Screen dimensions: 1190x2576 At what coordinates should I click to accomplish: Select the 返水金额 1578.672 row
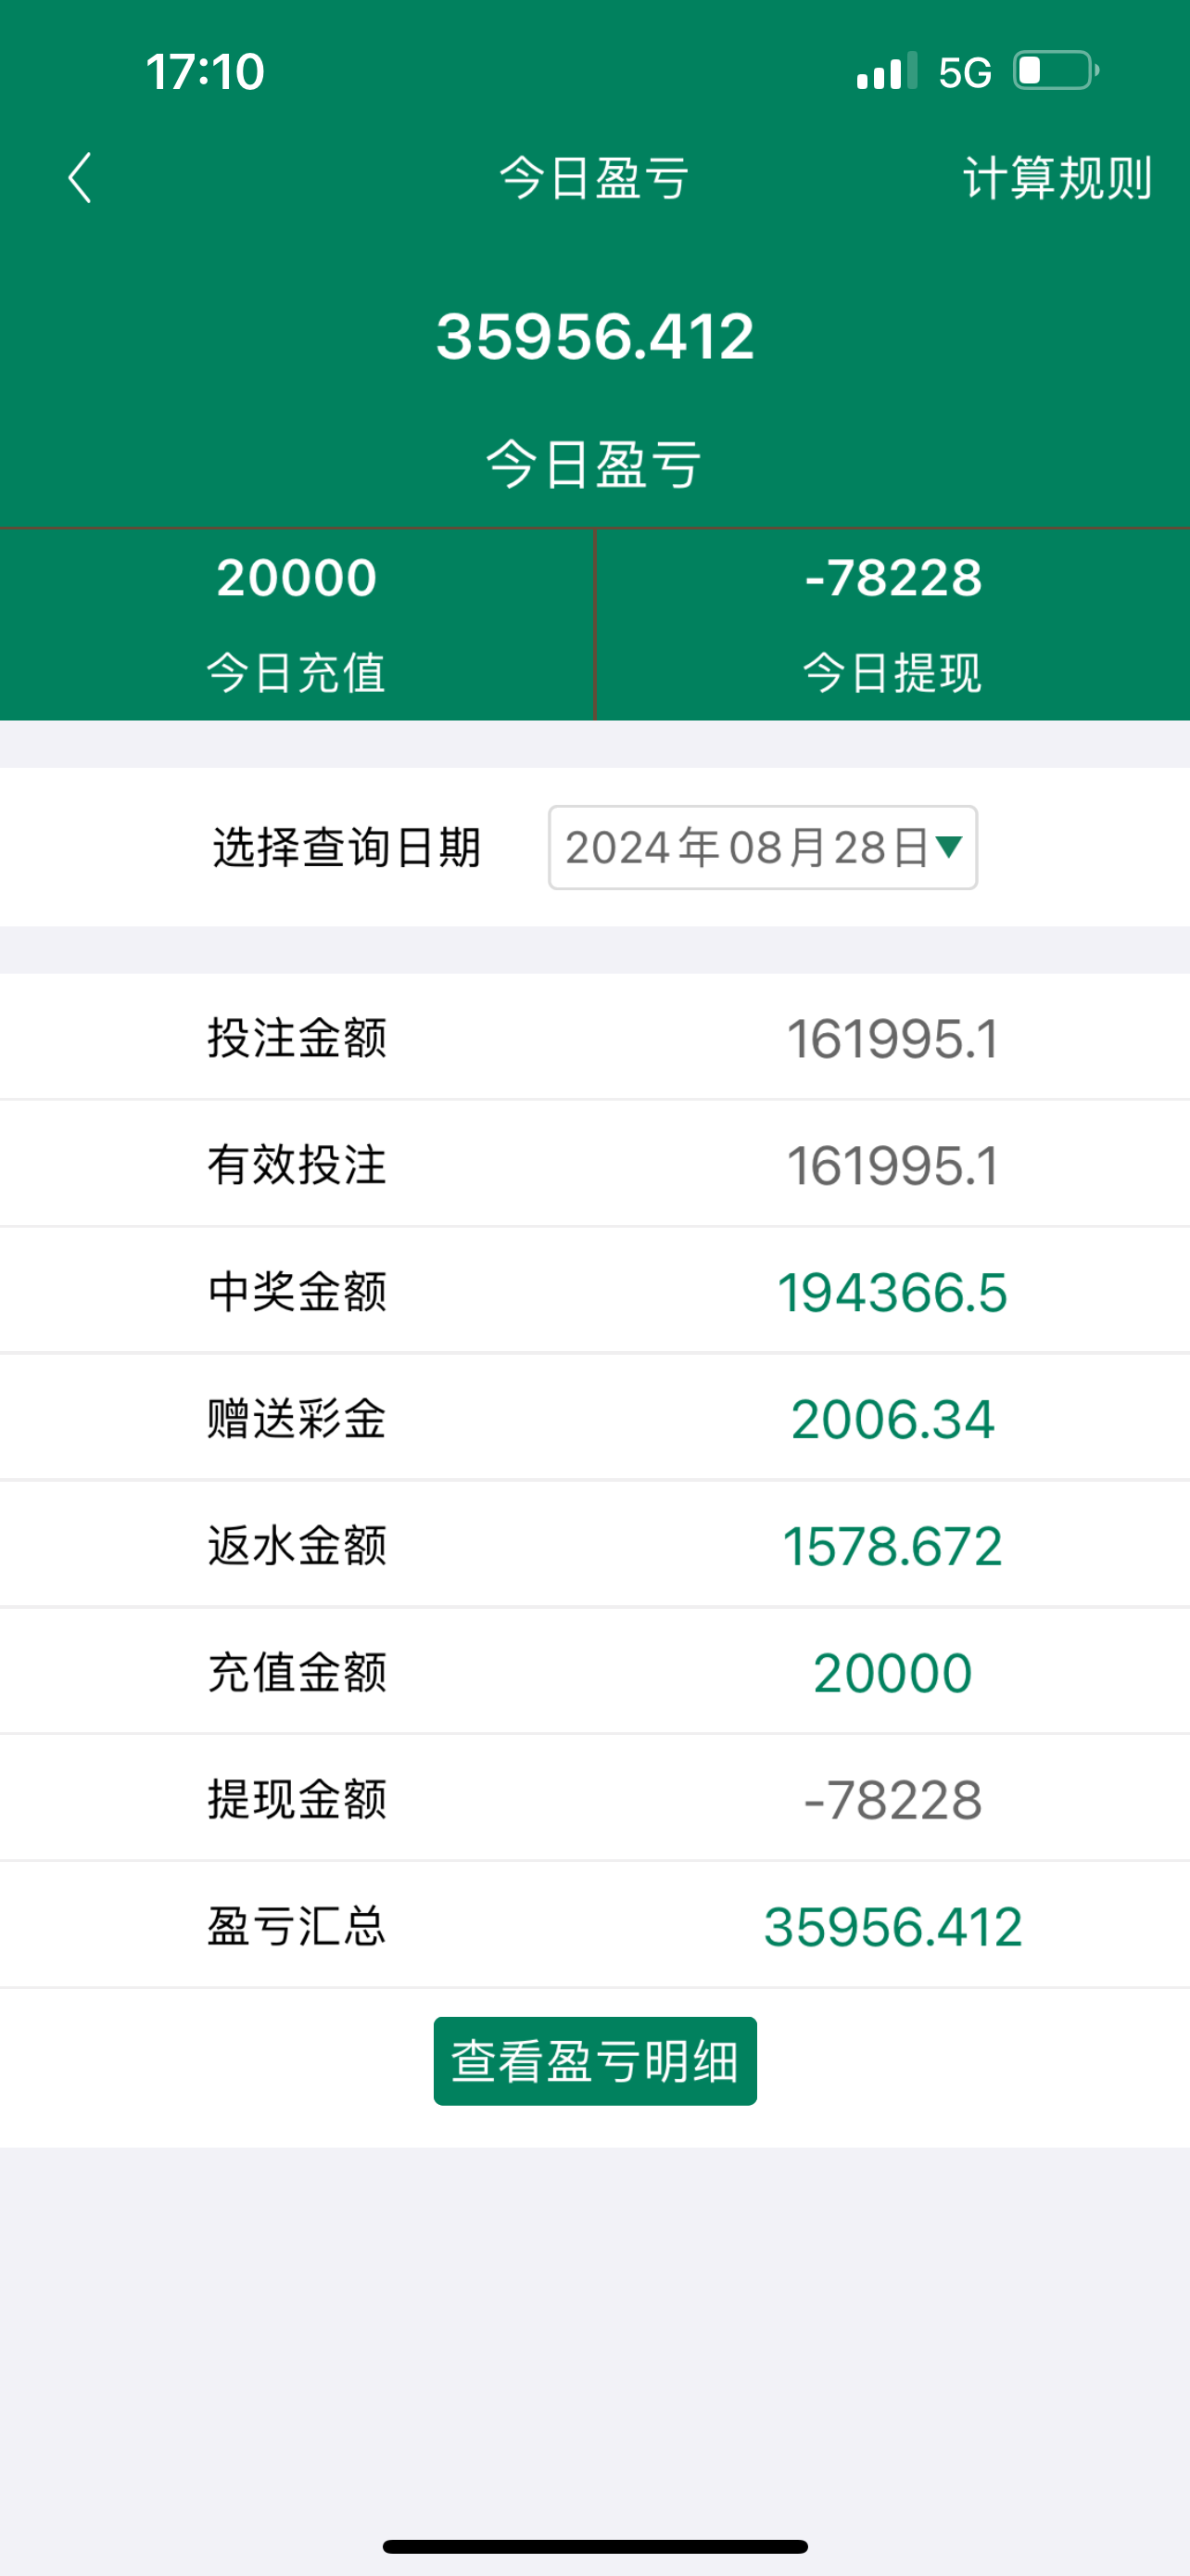(x=594, y=1546)
